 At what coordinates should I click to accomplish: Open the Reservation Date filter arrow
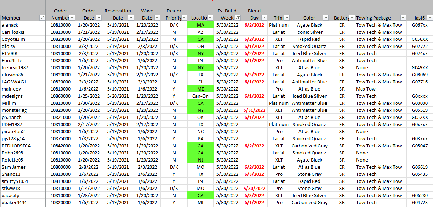coord(130,18)
